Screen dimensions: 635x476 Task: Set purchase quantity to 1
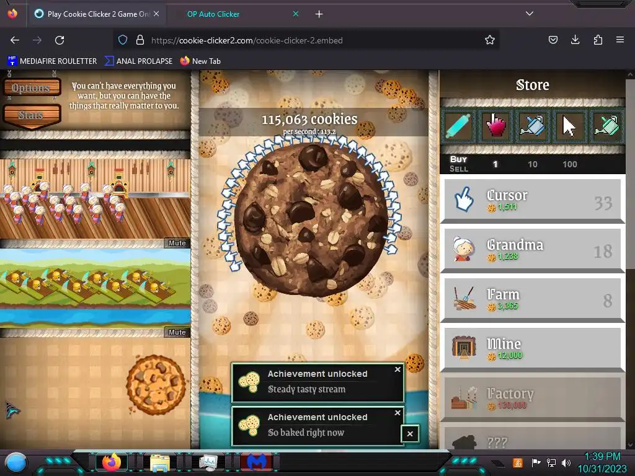495,164
